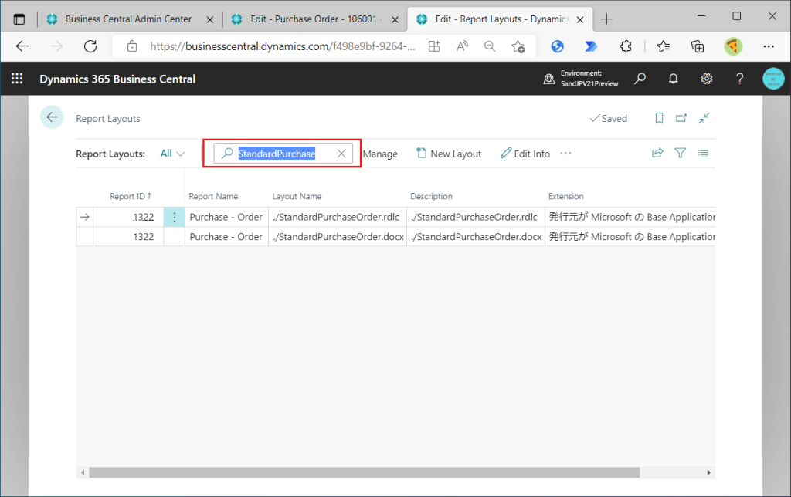Select ./StandardPurchaseOrder.rdlc layout name cell

[337, 218]
